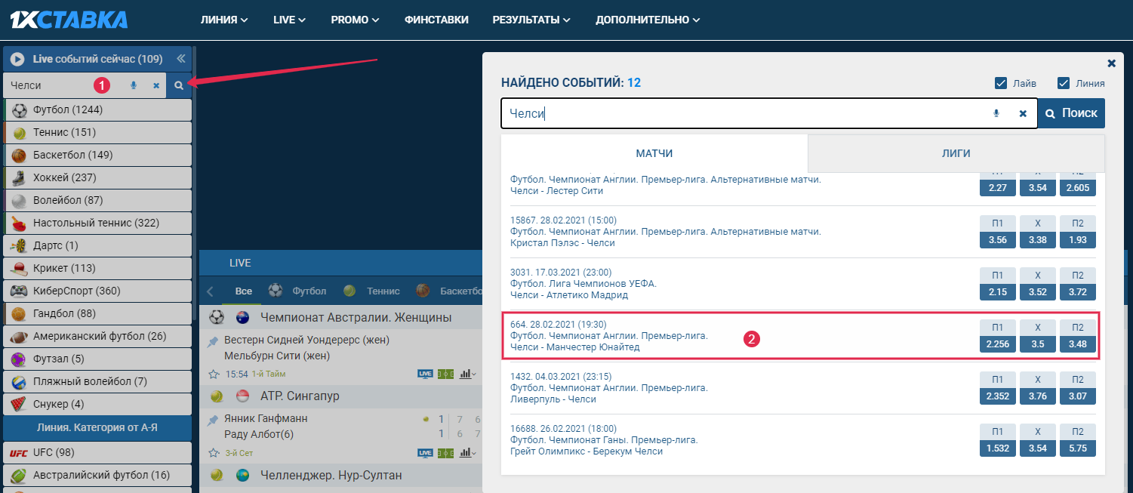This screenshot has width=1133, height=493.
Task: Open Снукер (4) category
Action: (97, 404)
